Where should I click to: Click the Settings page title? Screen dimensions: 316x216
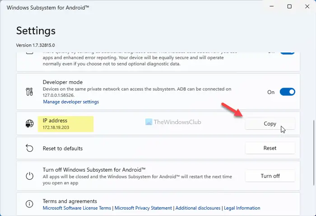pos(36,31)
